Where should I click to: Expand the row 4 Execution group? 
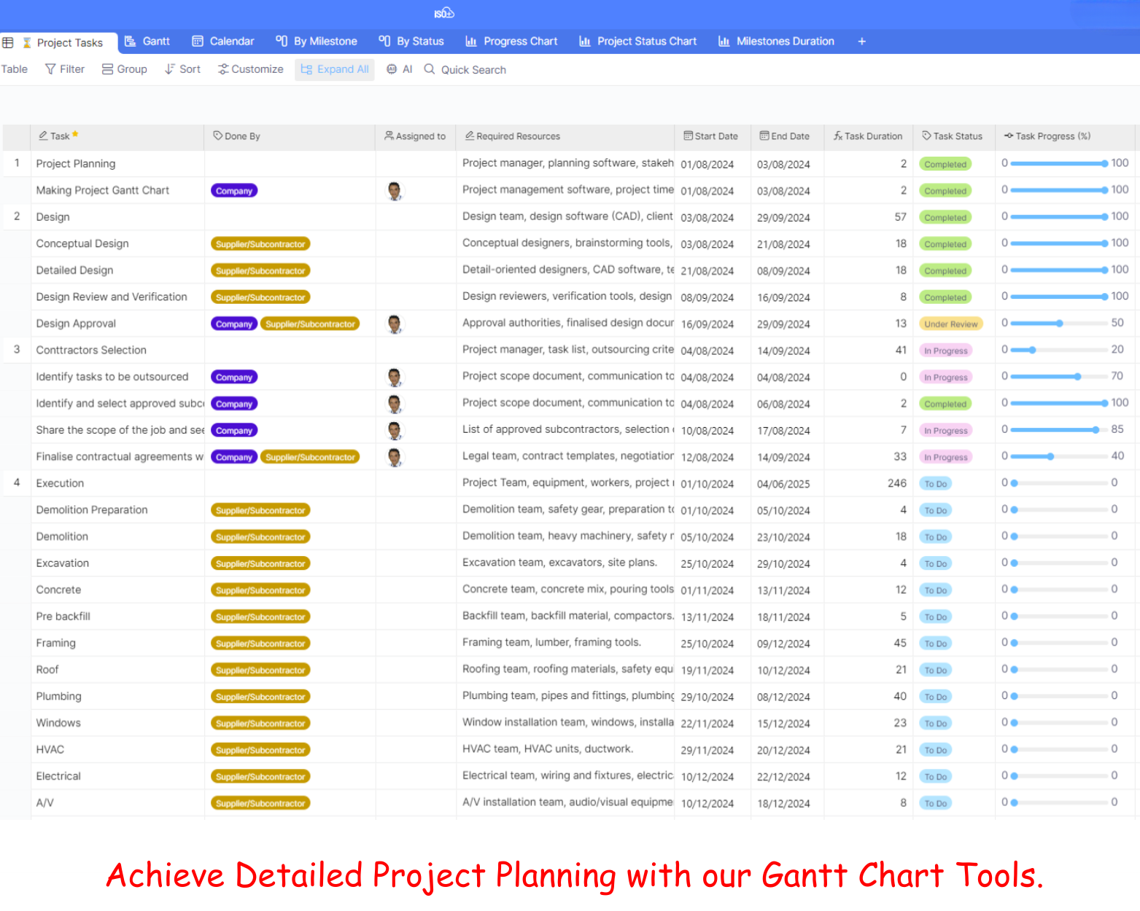point(17,482)
